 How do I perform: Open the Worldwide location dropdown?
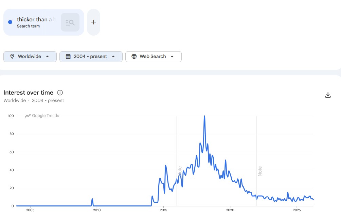(30, 57)
